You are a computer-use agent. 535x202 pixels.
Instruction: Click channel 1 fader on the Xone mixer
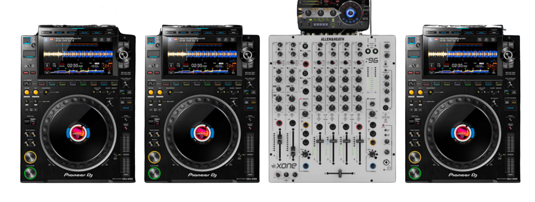320,141
